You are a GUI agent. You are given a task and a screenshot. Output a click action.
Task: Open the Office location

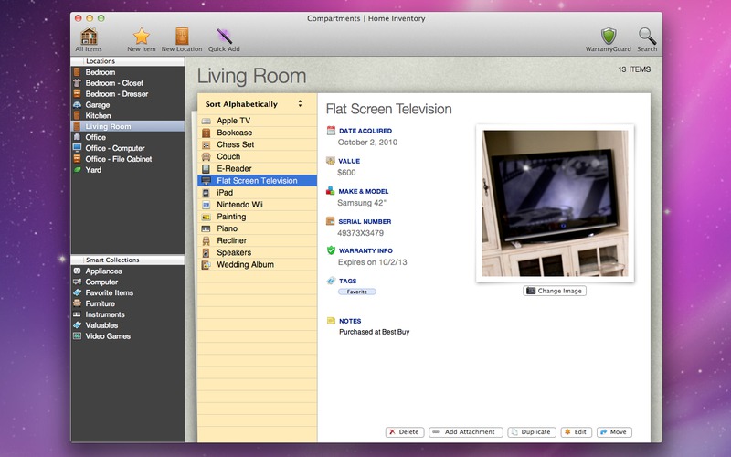pyautogui.click(x=127, y=137)
